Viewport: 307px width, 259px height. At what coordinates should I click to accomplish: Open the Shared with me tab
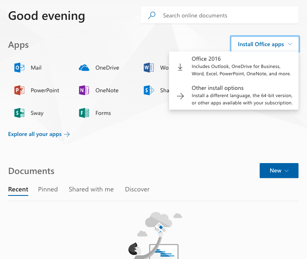(x=91, y=189)
